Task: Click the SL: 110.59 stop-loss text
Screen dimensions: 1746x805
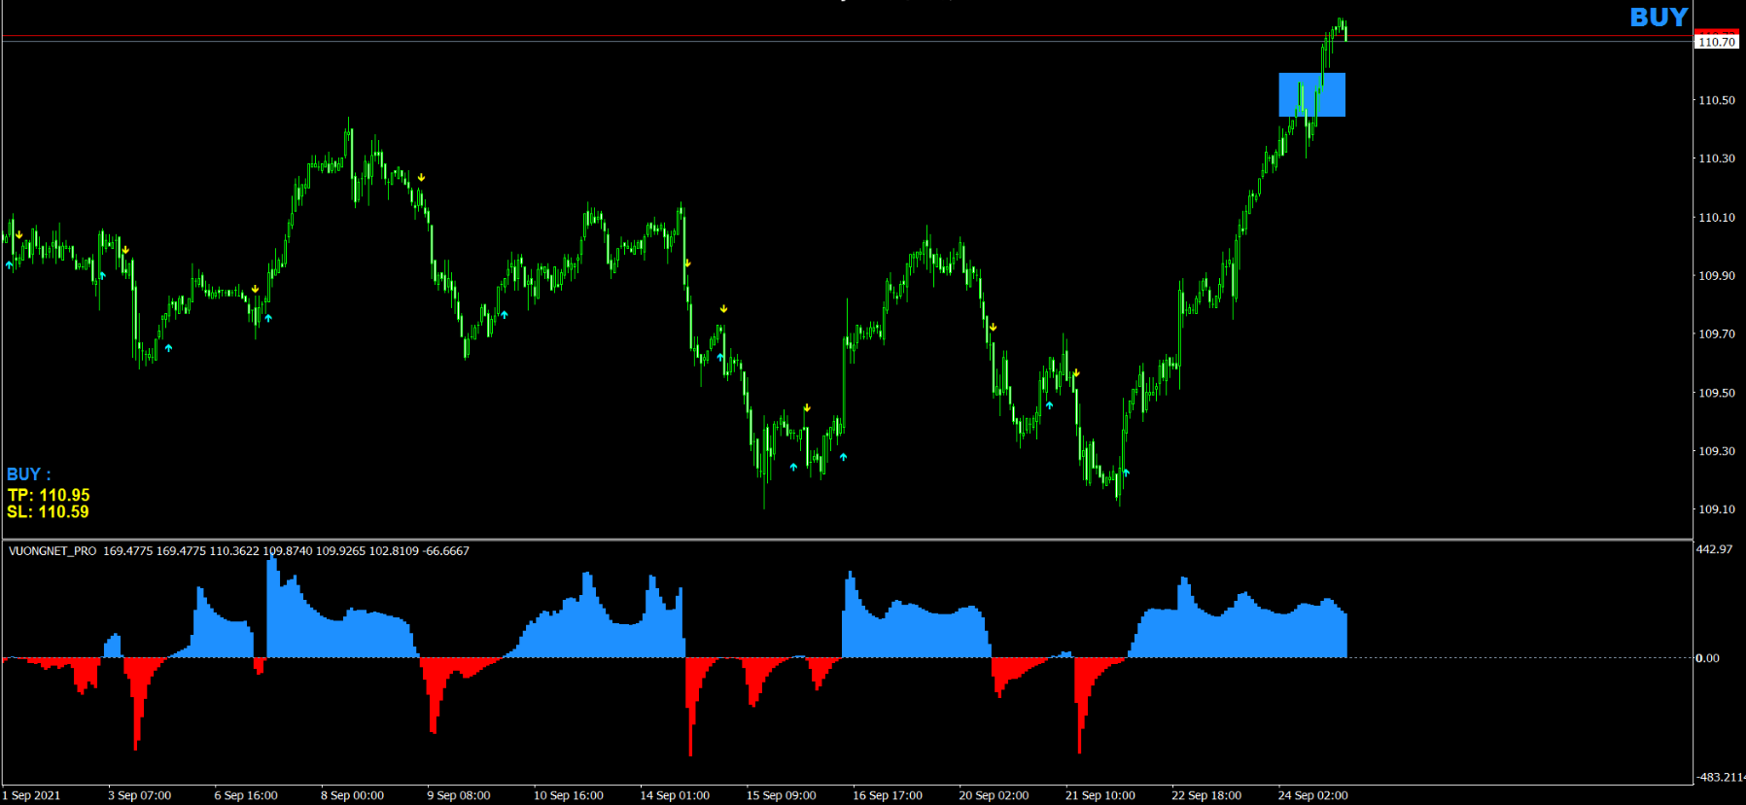Action: coord(48,512)
